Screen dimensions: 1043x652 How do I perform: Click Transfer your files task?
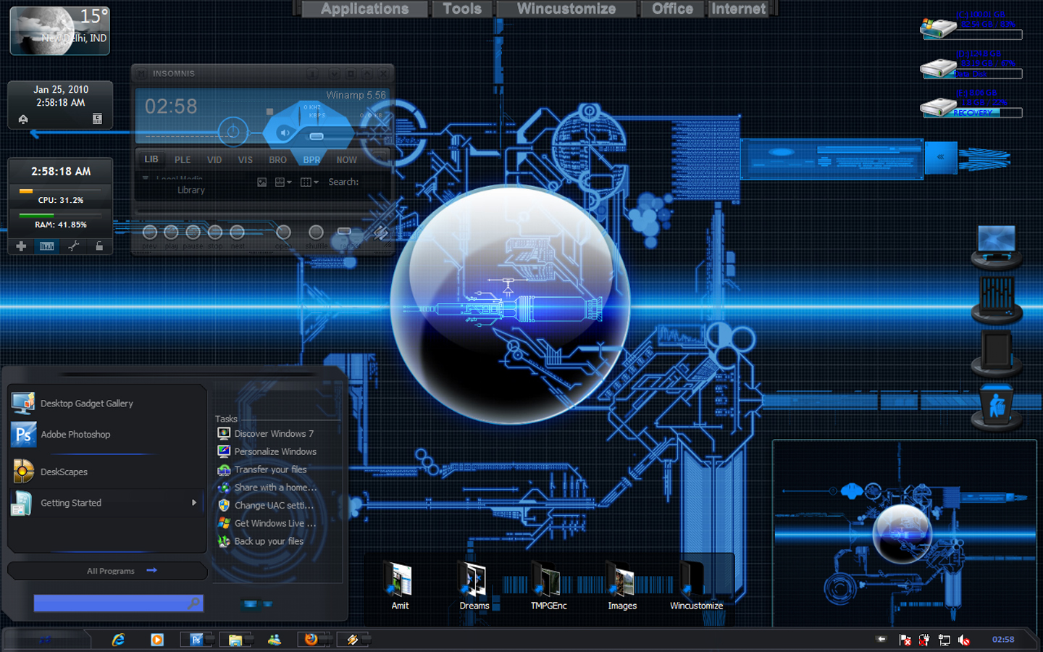[262, 469]
